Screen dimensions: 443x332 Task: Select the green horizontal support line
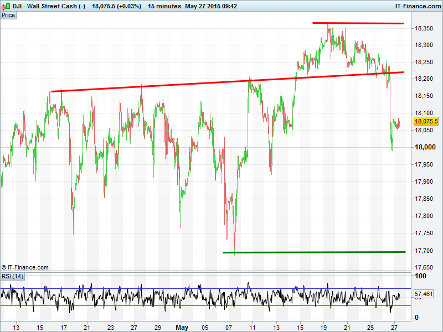coord(313,252)
